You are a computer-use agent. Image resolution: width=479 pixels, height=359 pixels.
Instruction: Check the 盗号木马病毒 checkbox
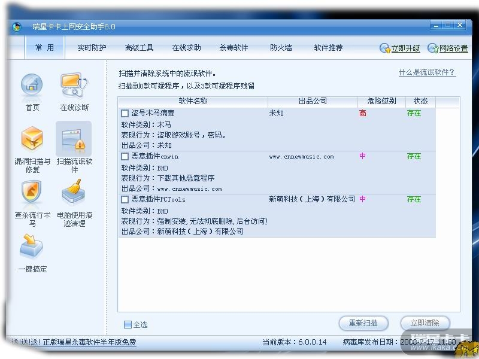125,114
